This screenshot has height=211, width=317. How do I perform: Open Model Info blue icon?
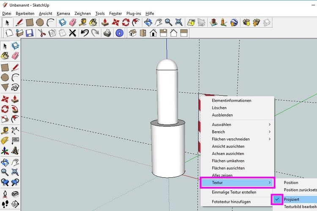pos(120,33)
